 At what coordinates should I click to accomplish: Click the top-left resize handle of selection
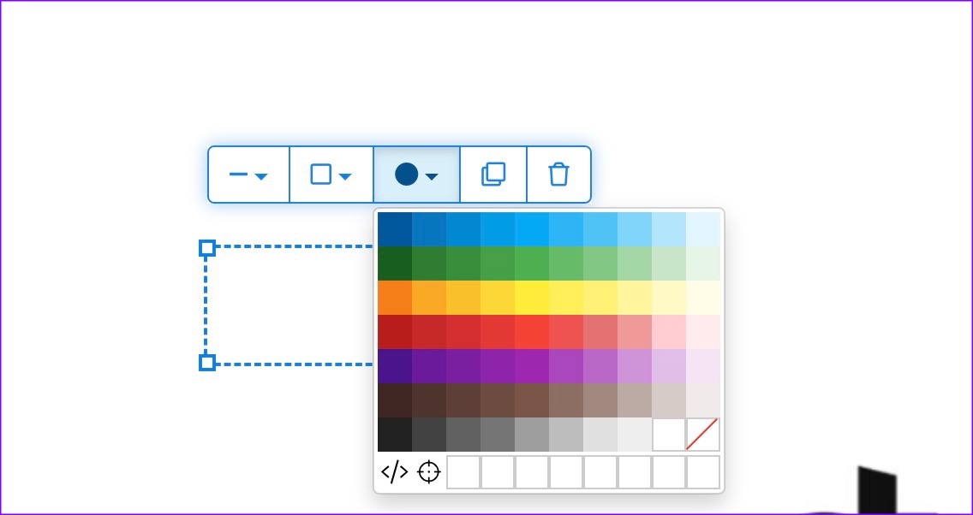tap(207, 248)
